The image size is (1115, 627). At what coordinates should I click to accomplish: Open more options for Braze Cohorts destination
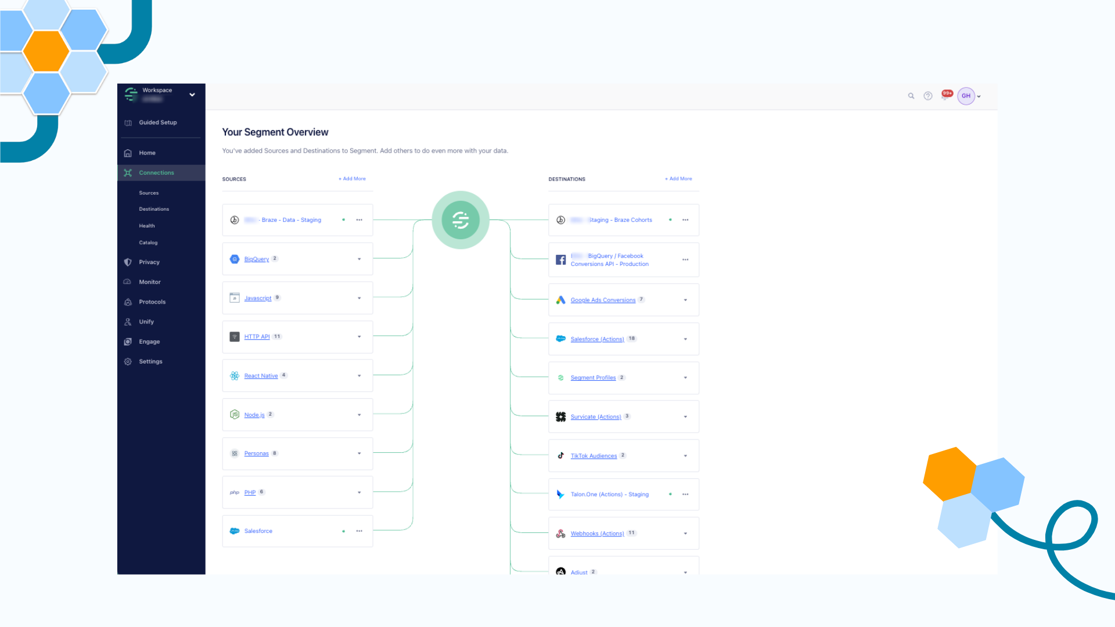[x=685, y=220]
